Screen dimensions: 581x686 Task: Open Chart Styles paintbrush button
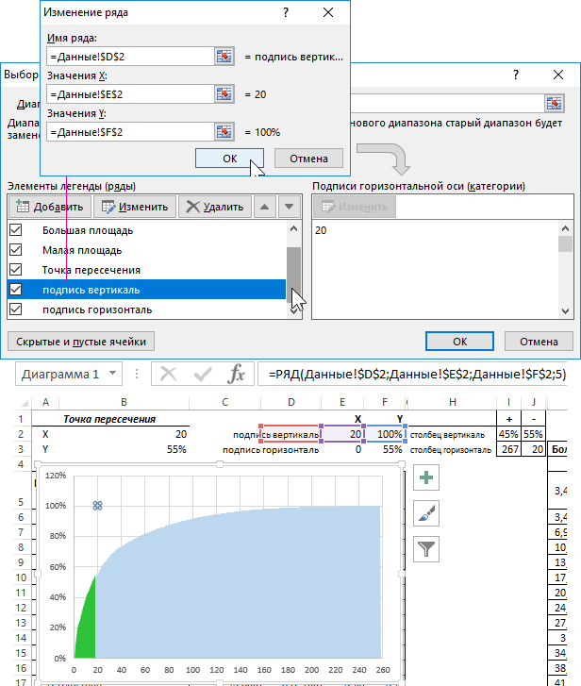(x=427, y=512)
